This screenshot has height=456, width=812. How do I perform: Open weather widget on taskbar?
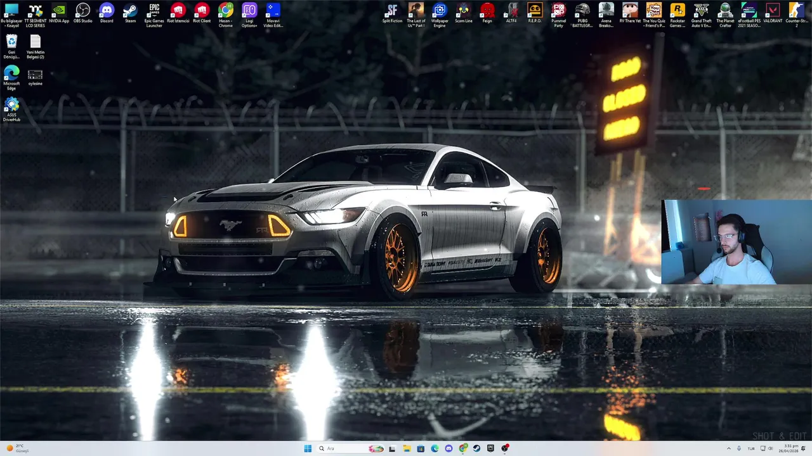coord(16,448)
